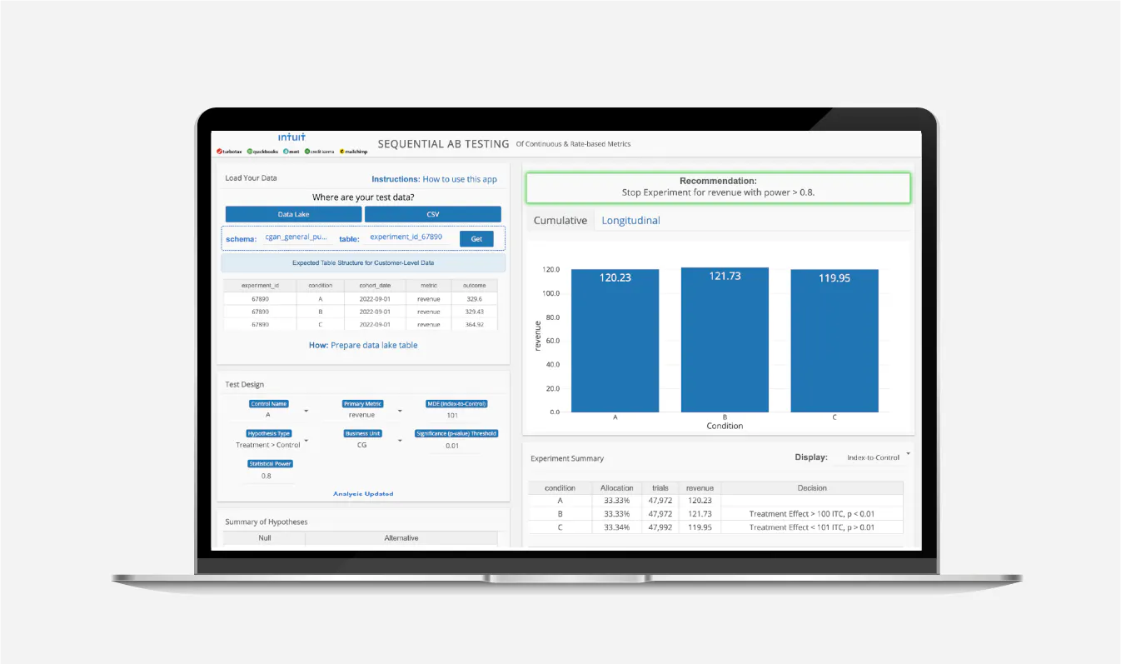The image size is (1121, 664).
Task: Click 'Treatment Effect < 101 ITC' decision cell
Action: coord(812,527)
